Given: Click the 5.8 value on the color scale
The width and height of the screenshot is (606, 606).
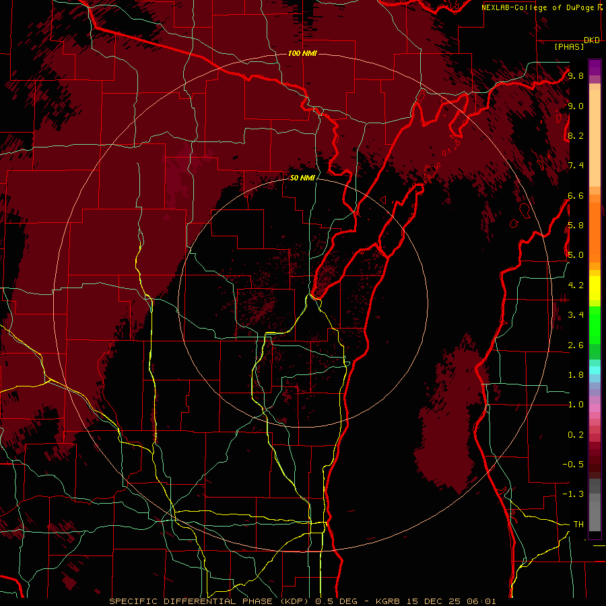Looking at the screenshot, I should pos(576,226).
